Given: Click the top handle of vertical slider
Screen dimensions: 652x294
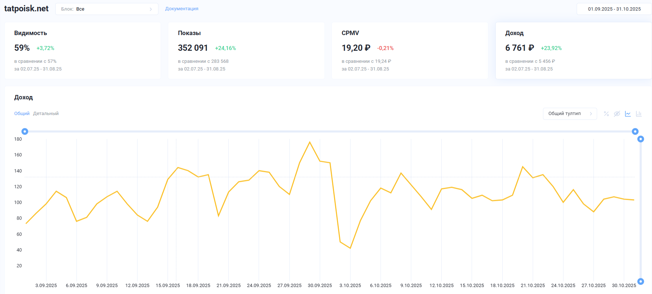Looking at the screenshot, I should click(x=641, y=139).
